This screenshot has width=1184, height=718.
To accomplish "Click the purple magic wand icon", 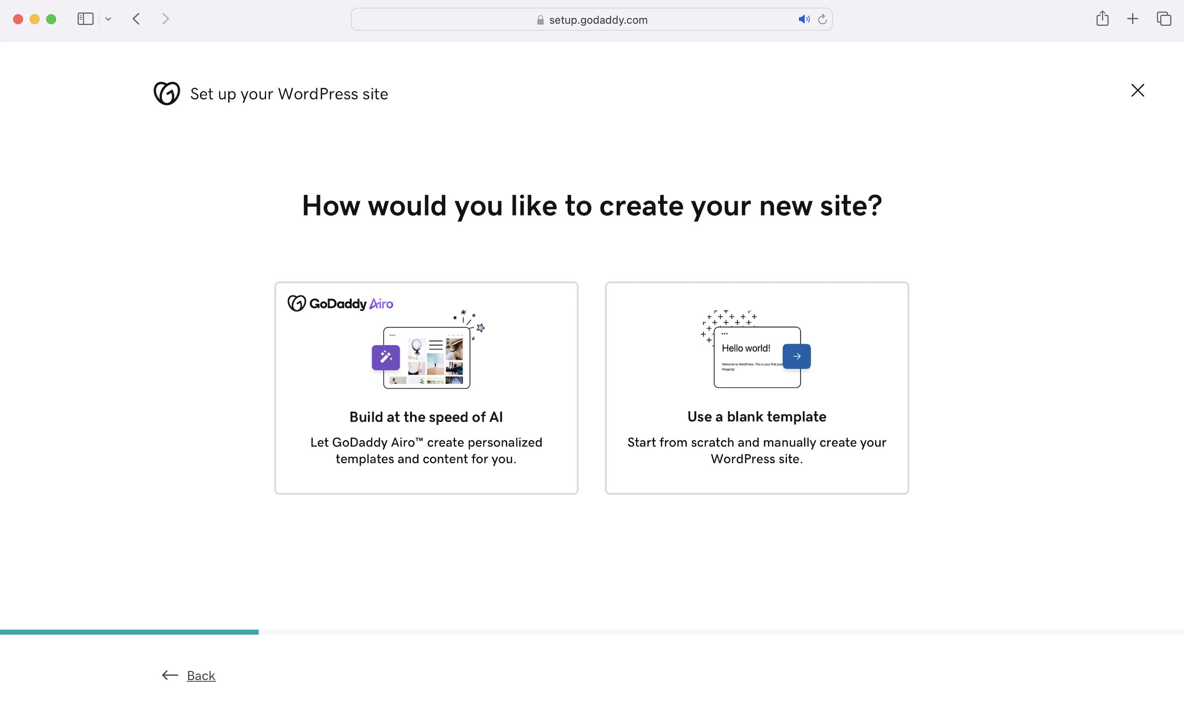I will coord(385,357).
